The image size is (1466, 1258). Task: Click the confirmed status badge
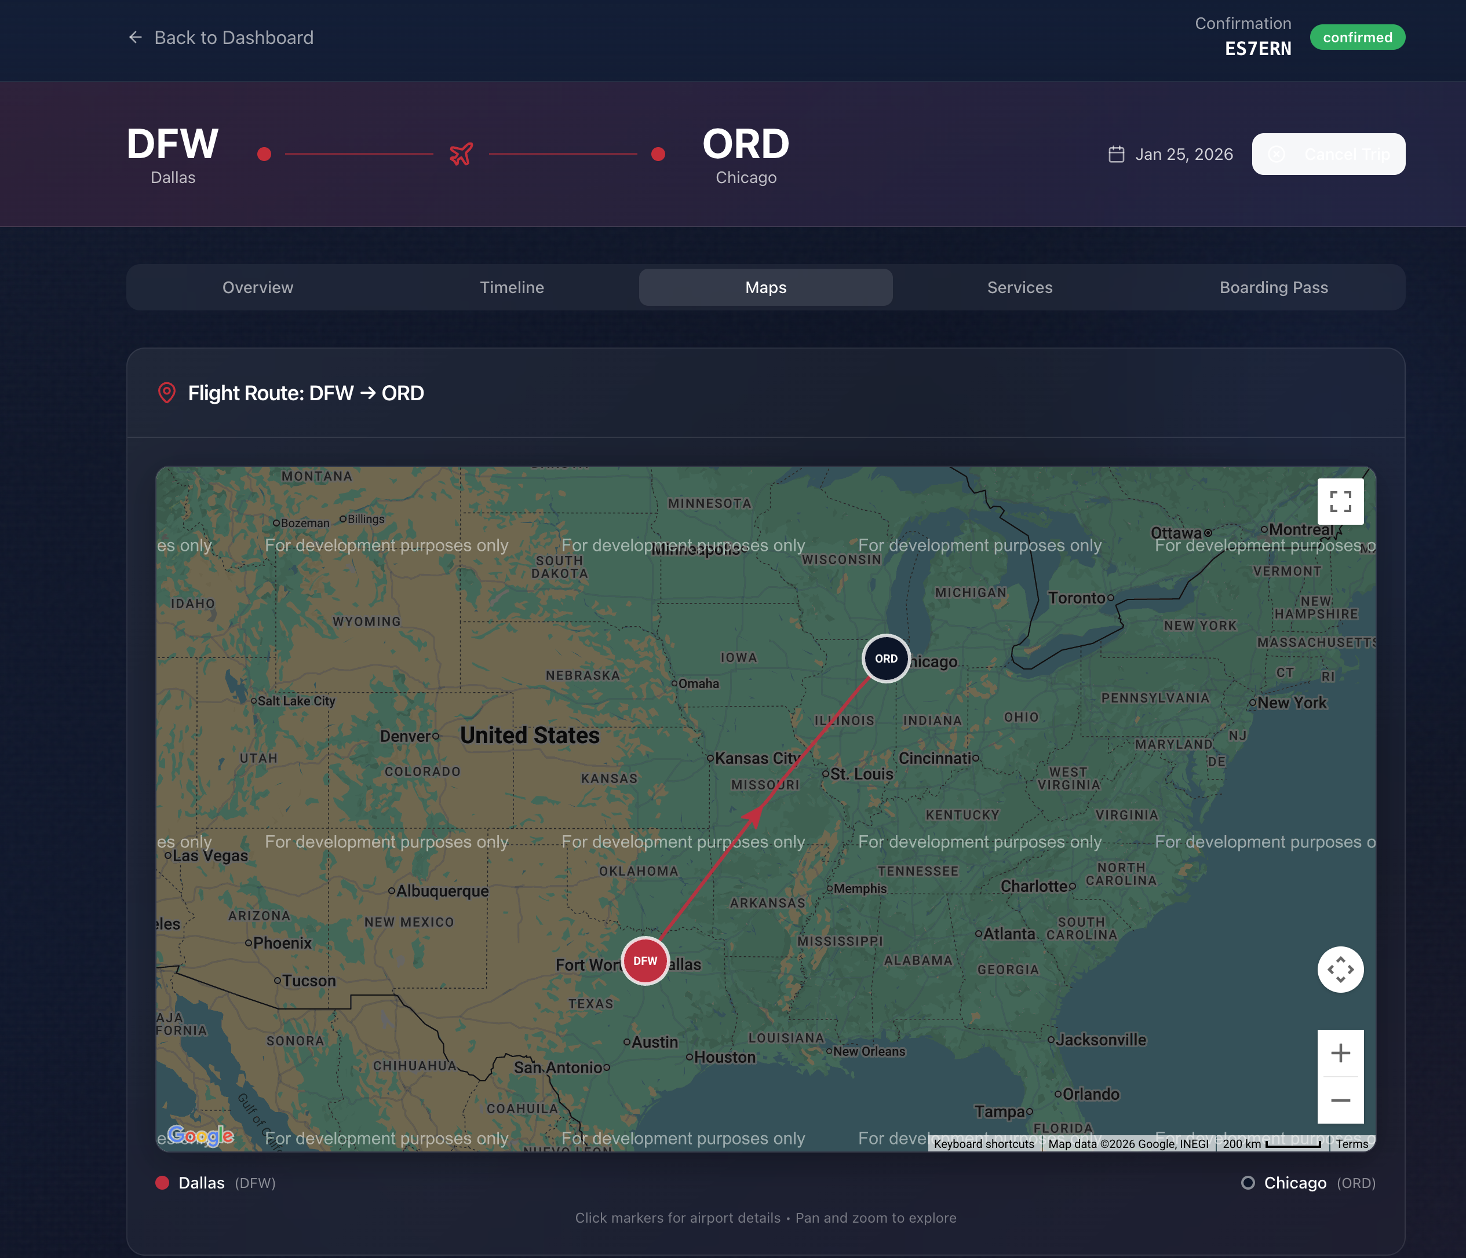click(1357, 38)
